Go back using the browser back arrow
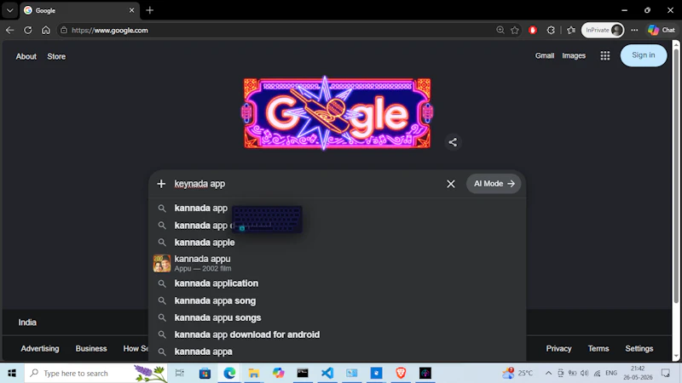This screenshot has width=682, height=383. pyautogui.click(x=9, y=30)
